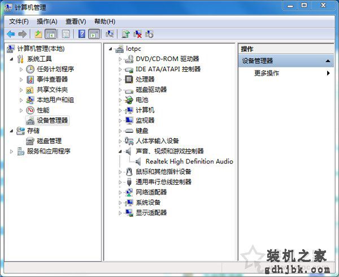The image size is (339, 277).
Task: Select 设备管理器 in the left tree
Action: click(52, 120)
